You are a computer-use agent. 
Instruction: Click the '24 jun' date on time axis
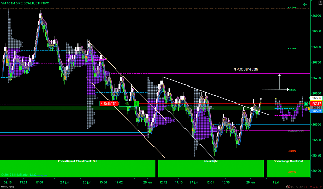pos(65,182)
